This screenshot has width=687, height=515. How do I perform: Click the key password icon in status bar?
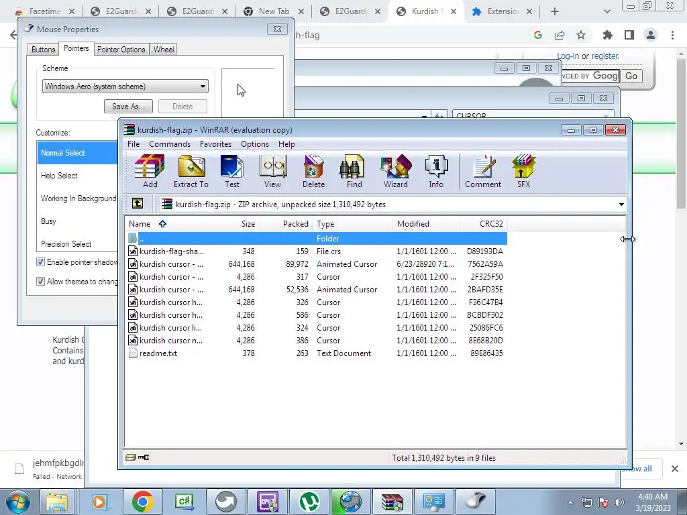tap(144, 457)
